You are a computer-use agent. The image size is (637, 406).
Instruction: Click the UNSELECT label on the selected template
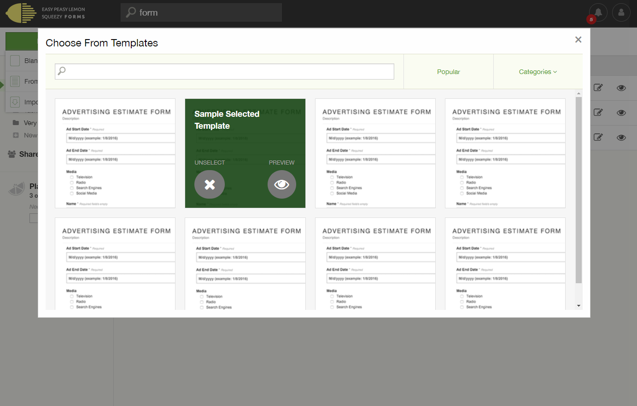[210, 163]
